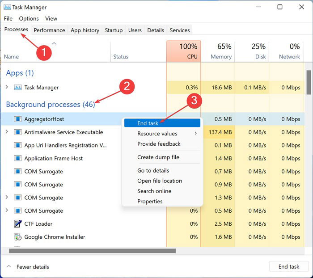This screenshot has height=278, width=313.
Task: Click the Application Frame Host icon
Action: click(18, 159)
